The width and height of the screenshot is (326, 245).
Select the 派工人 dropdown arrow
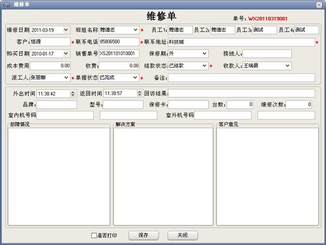[x=66, y=78]
